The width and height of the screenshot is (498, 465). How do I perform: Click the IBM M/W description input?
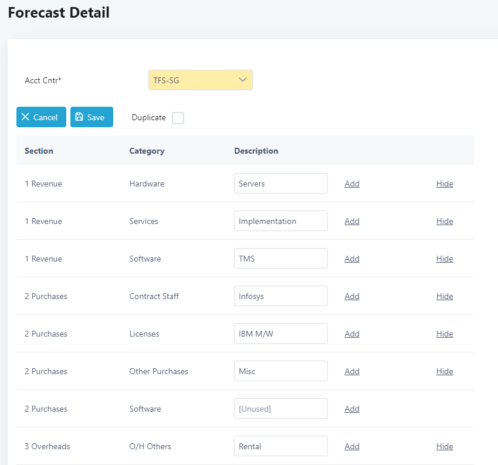click(x=280, y=334)
